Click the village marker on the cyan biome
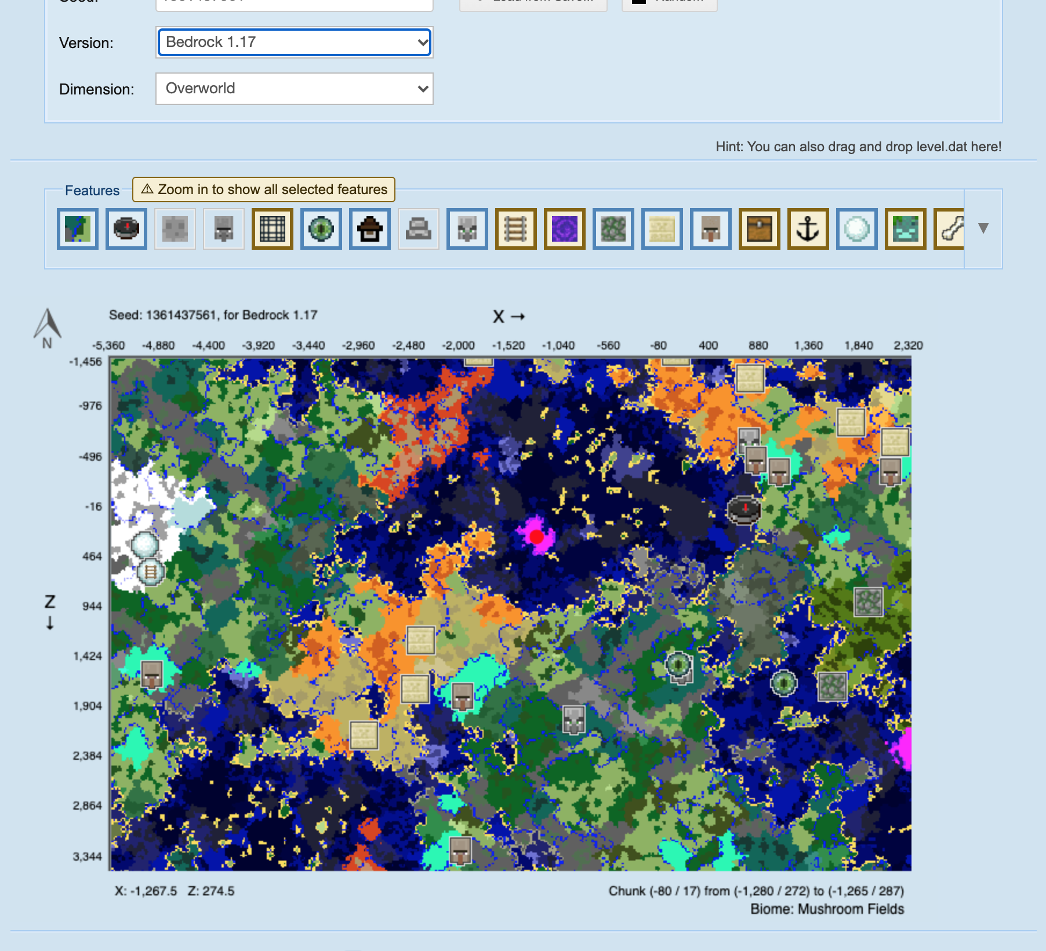1046x951 pixels. click(463, 696)
